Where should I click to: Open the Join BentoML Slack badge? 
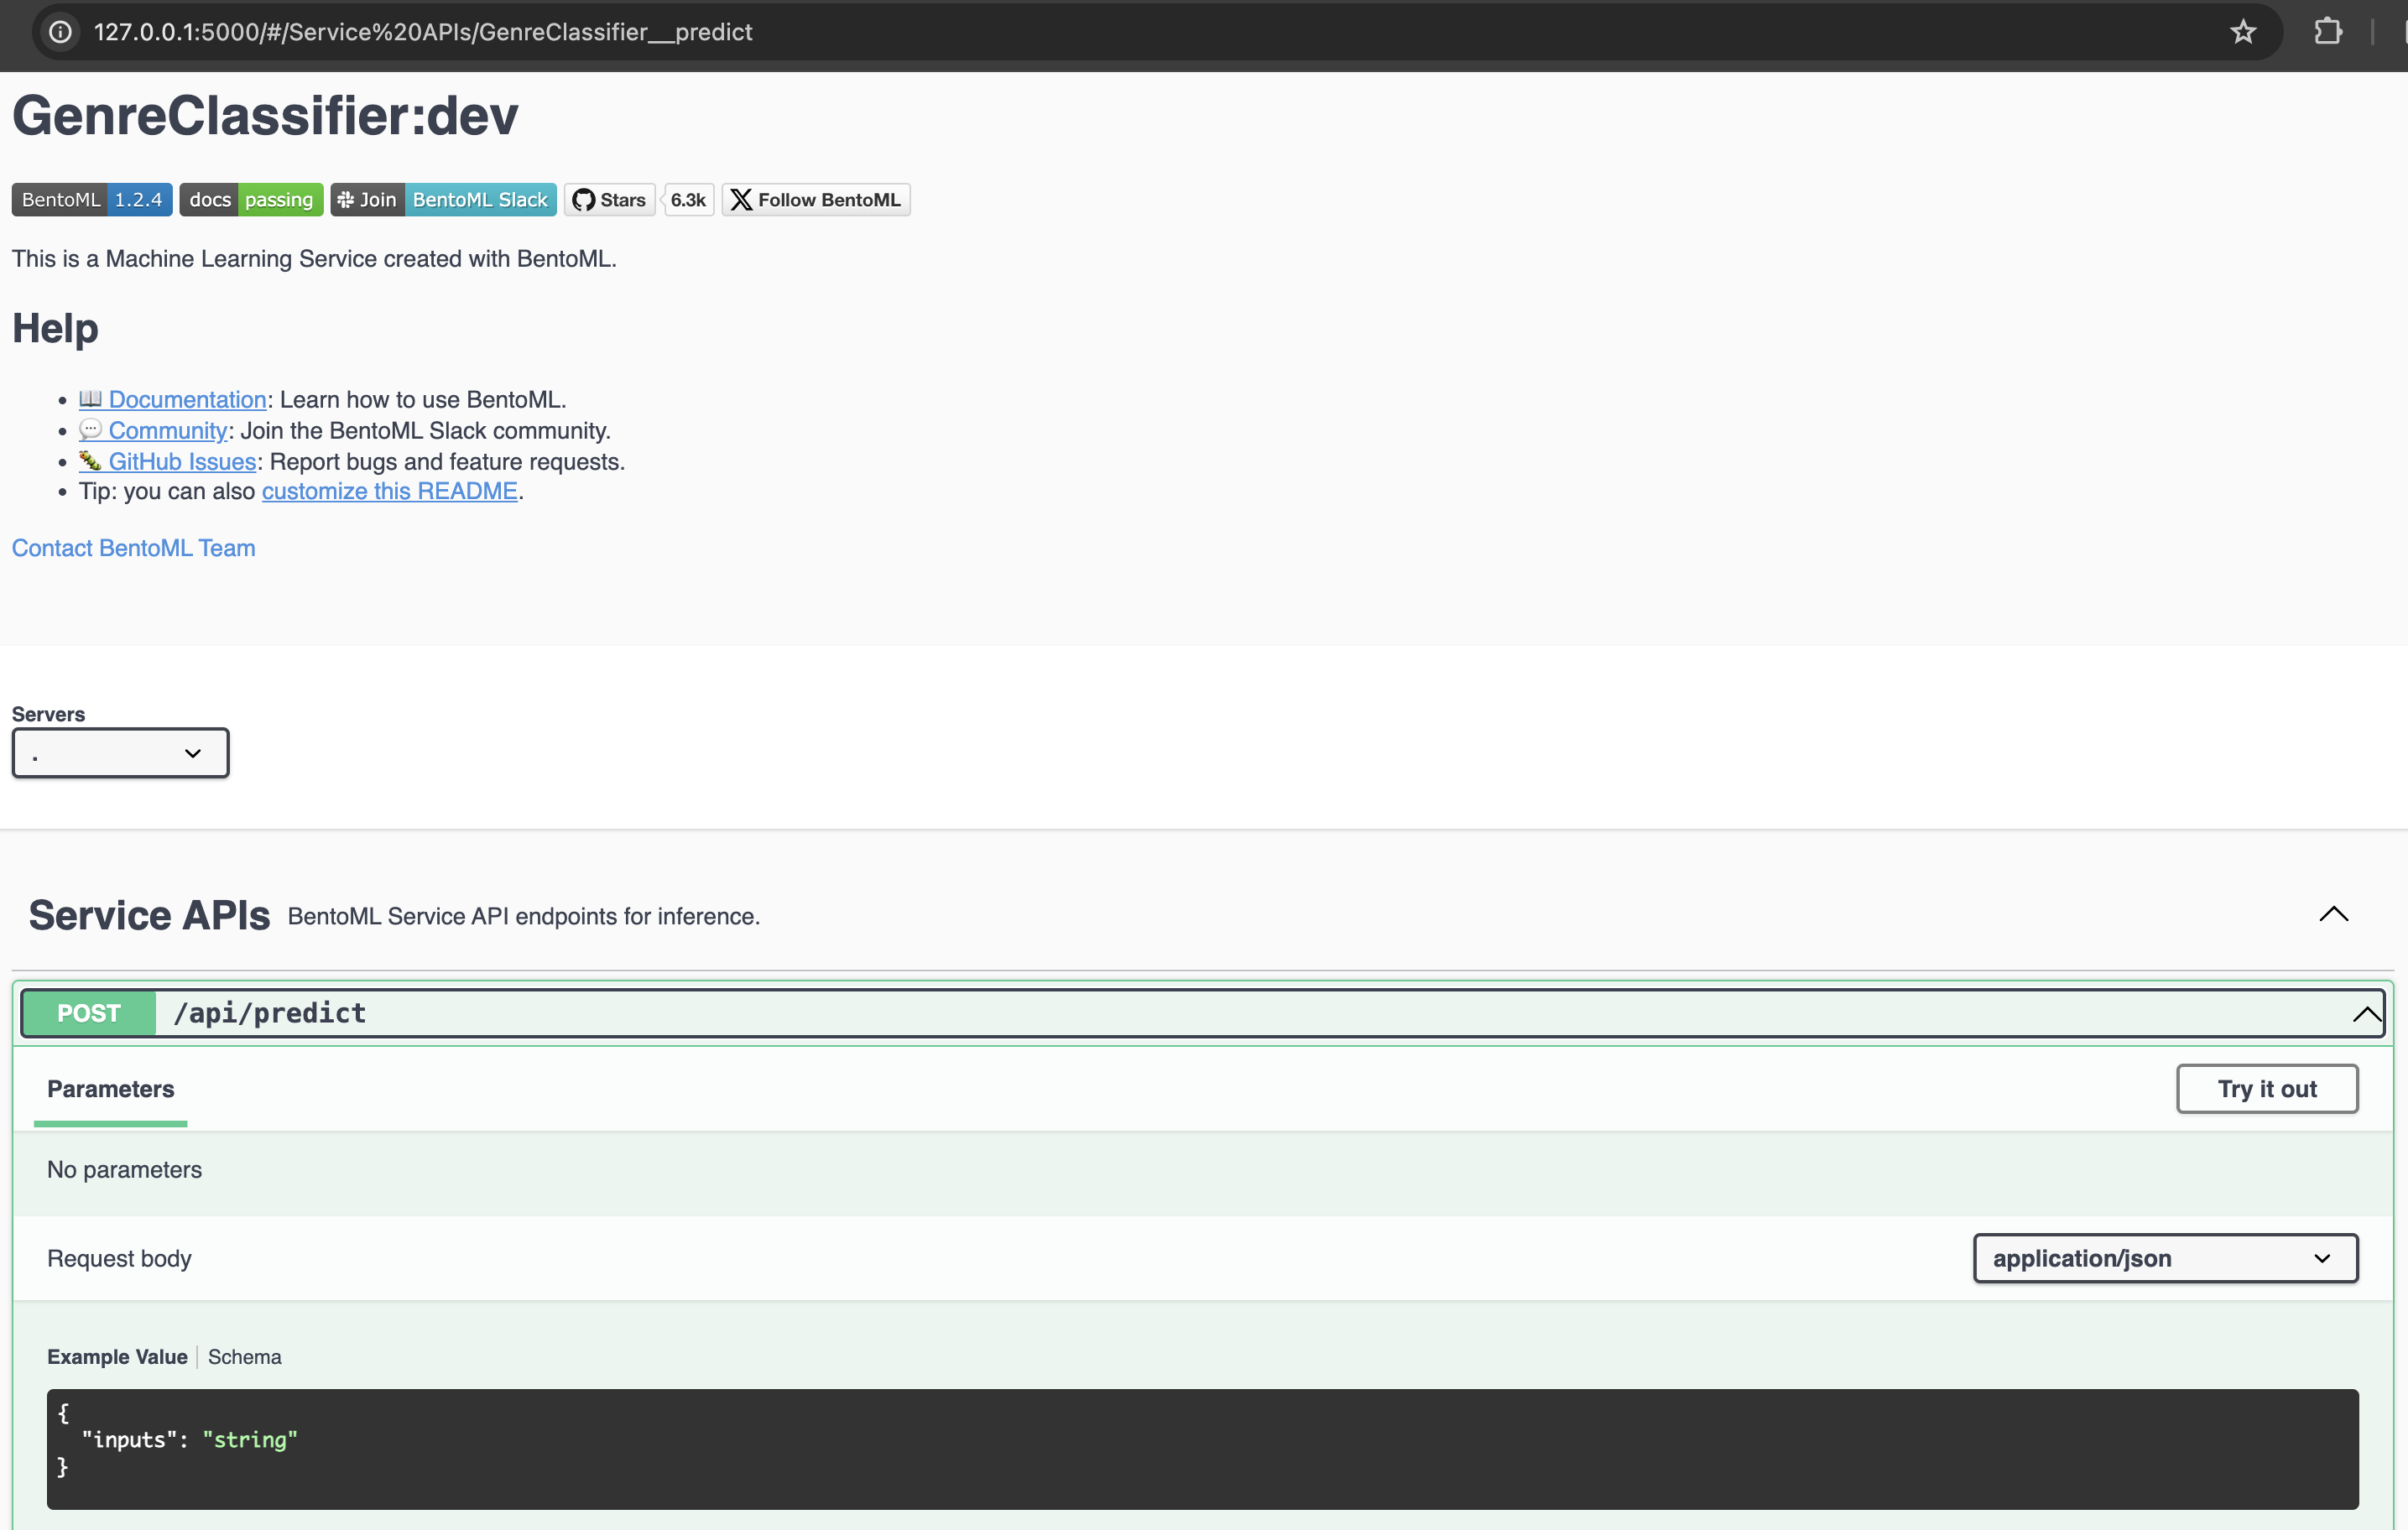coord(443,200)
